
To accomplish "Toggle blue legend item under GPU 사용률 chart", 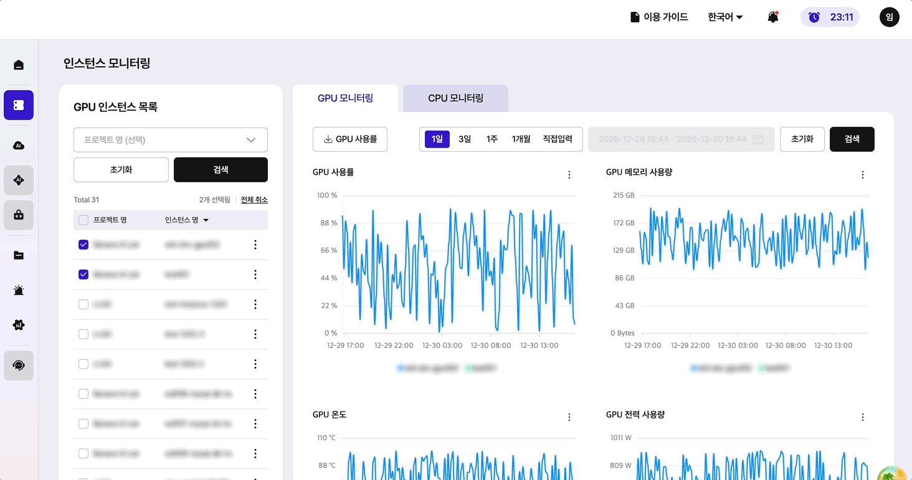I will click(428, 368).
